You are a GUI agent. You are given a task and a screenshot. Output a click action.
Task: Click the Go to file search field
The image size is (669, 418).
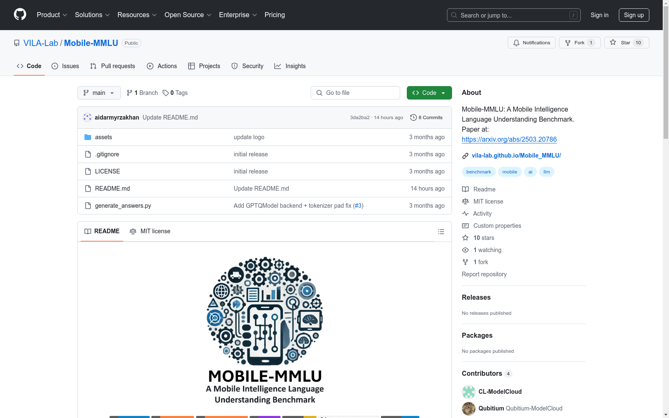pos(355,93)
